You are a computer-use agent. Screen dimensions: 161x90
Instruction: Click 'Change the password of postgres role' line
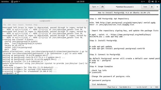[110, 76]
